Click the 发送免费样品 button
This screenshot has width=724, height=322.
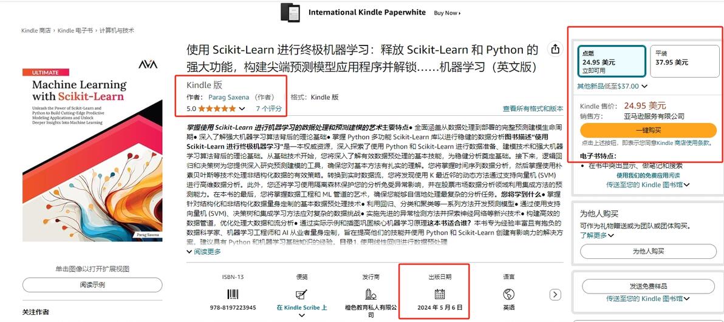coord(648,286)
